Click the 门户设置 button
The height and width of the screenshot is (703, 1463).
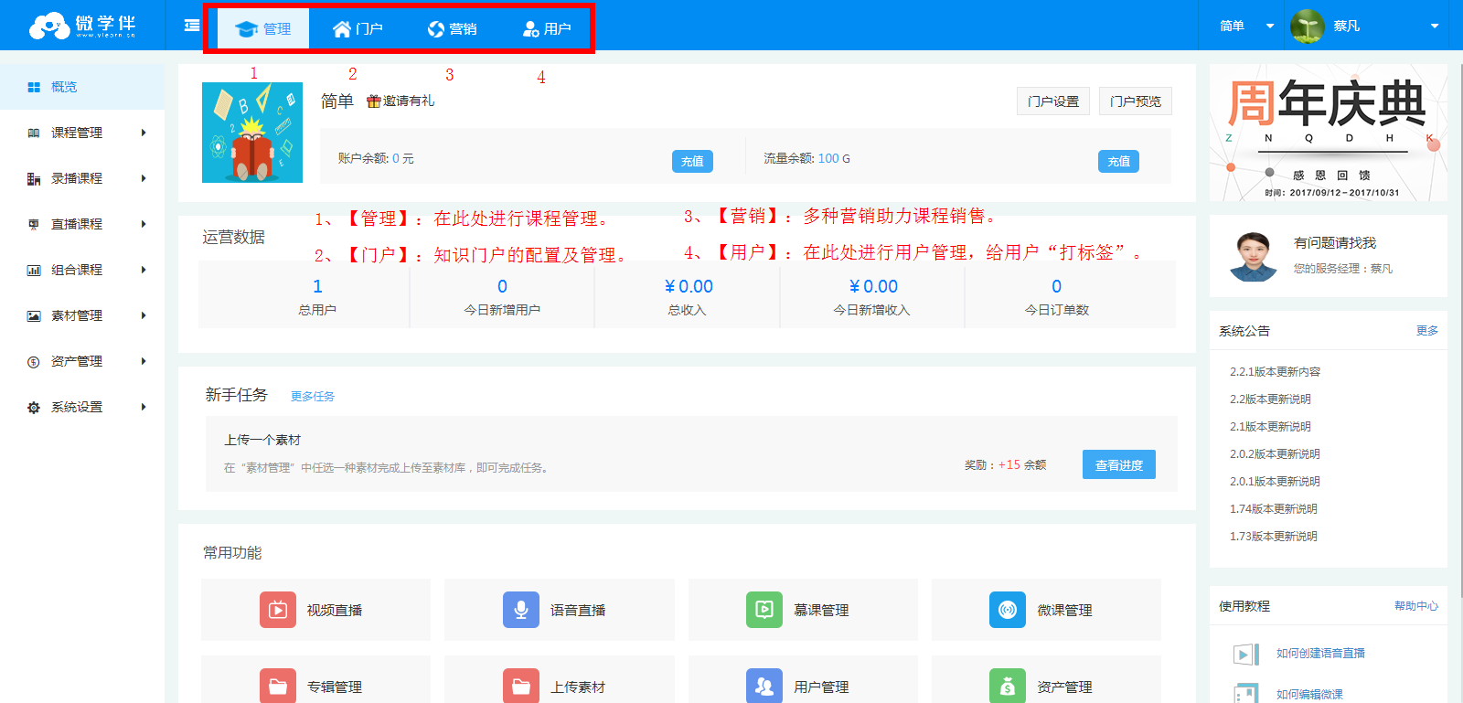[x=1053, y=101]
